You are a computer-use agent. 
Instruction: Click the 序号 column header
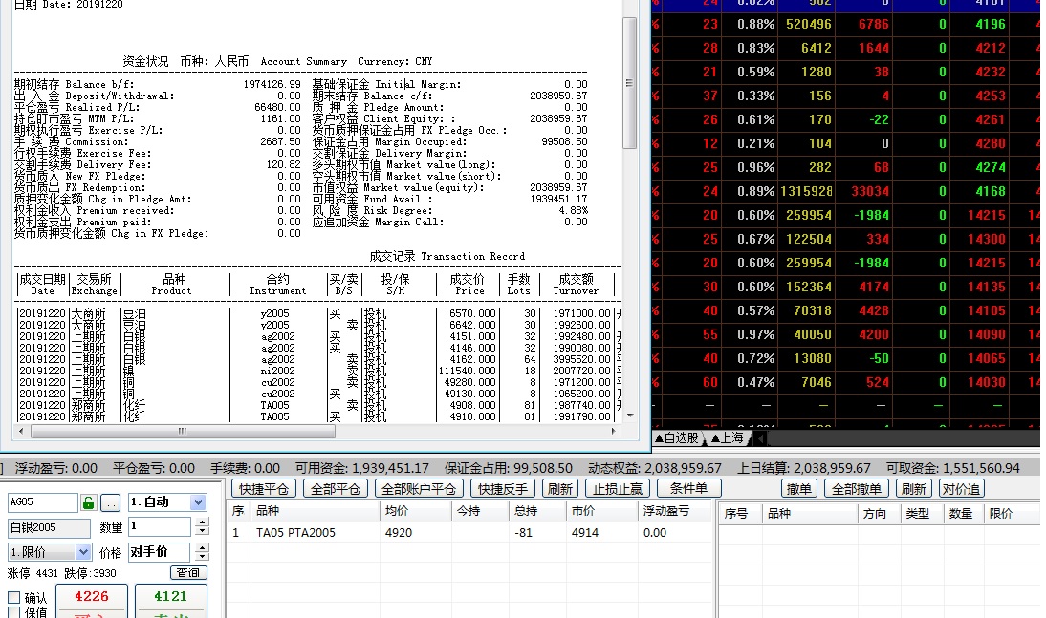740,513
